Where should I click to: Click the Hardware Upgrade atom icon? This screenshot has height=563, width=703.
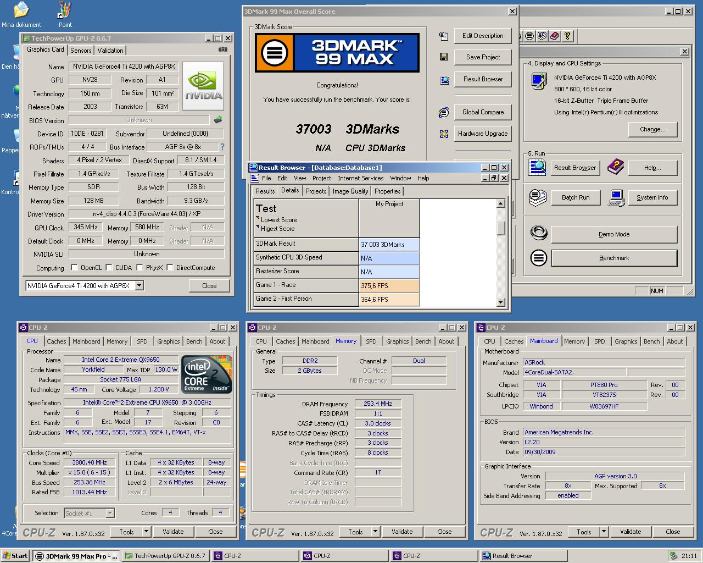tap(444, 134)
